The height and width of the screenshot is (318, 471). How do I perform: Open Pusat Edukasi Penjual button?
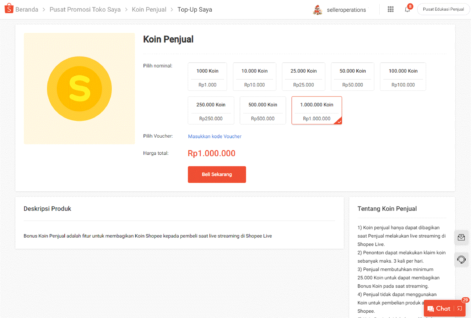[x=443, y=9]
